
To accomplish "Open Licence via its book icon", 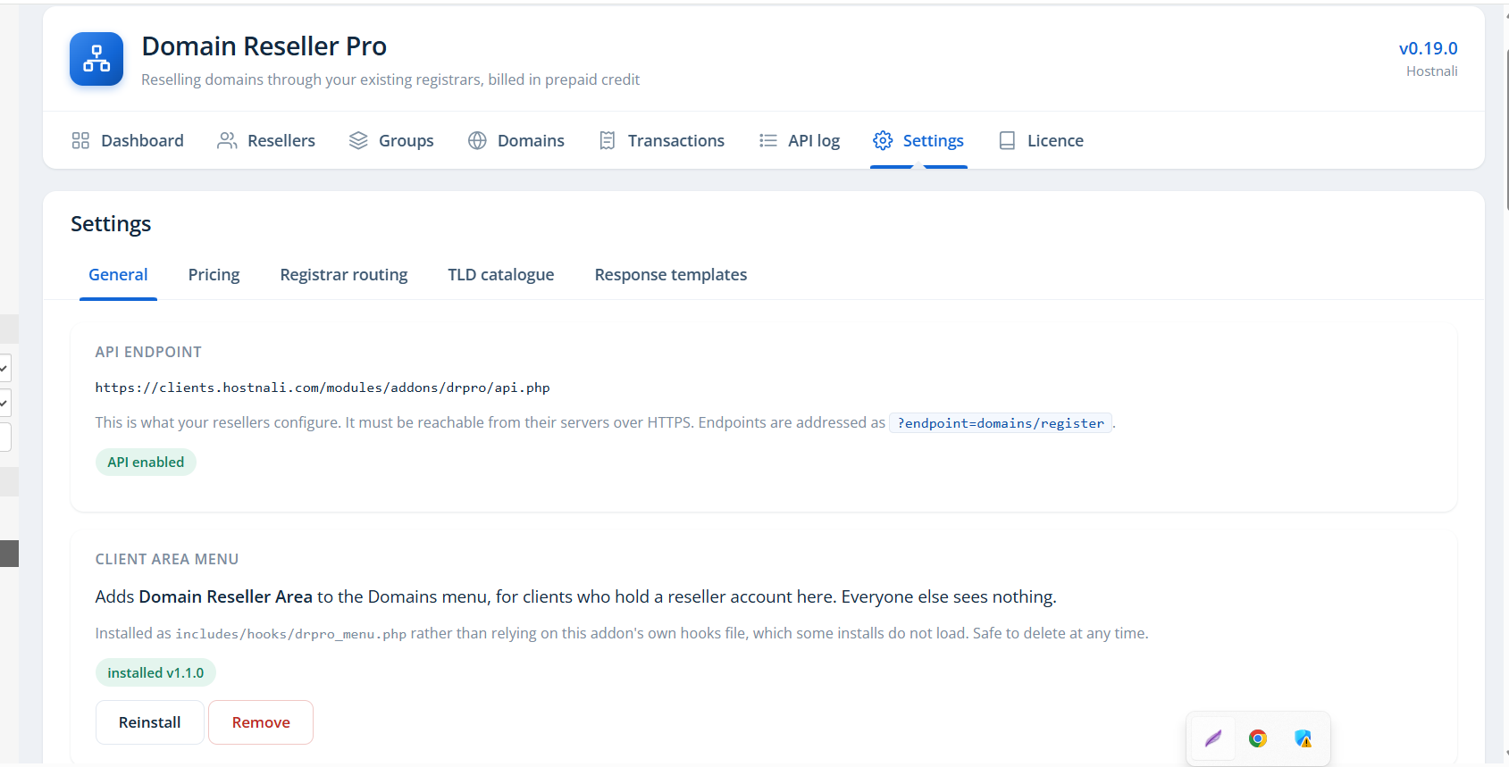I will click(1007, 140).
